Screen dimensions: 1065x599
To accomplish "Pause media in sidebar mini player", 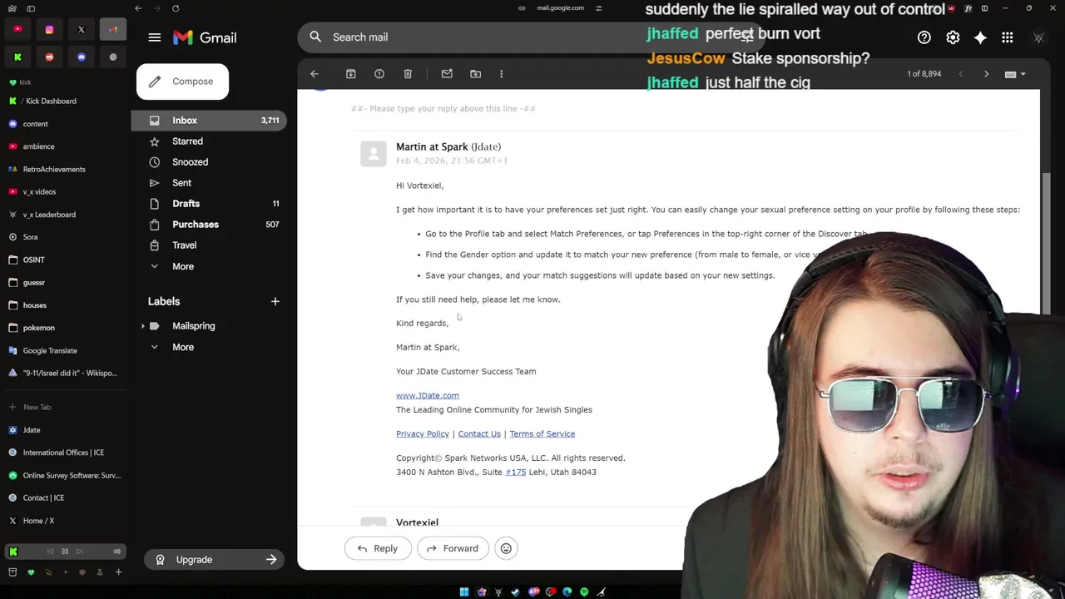I will coord(65,552).
